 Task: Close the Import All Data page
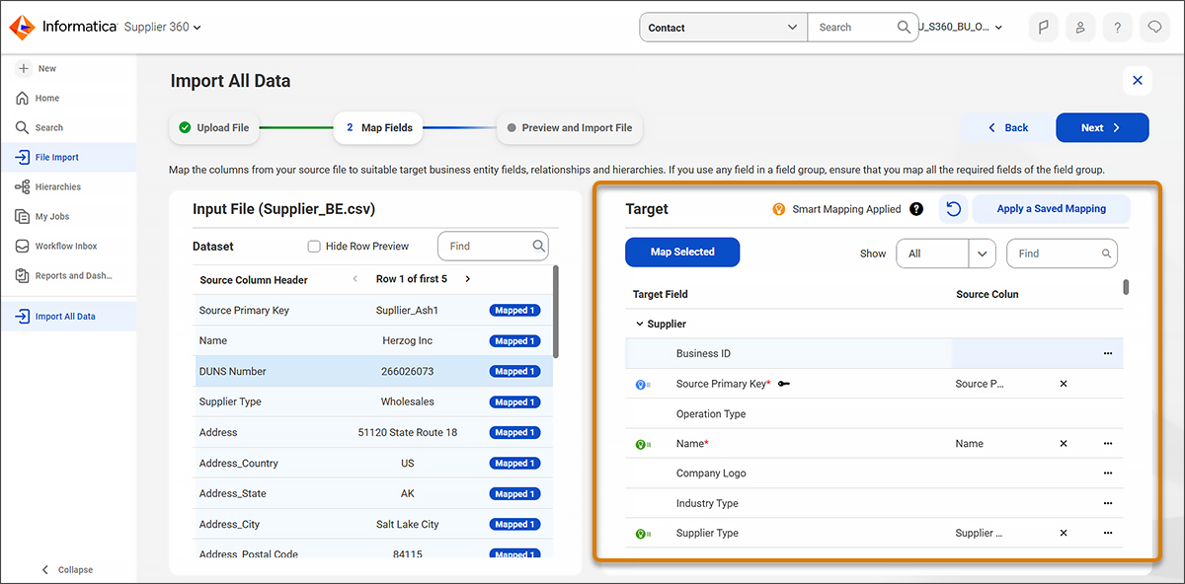pyautogui.click(x=1137, y=81)
